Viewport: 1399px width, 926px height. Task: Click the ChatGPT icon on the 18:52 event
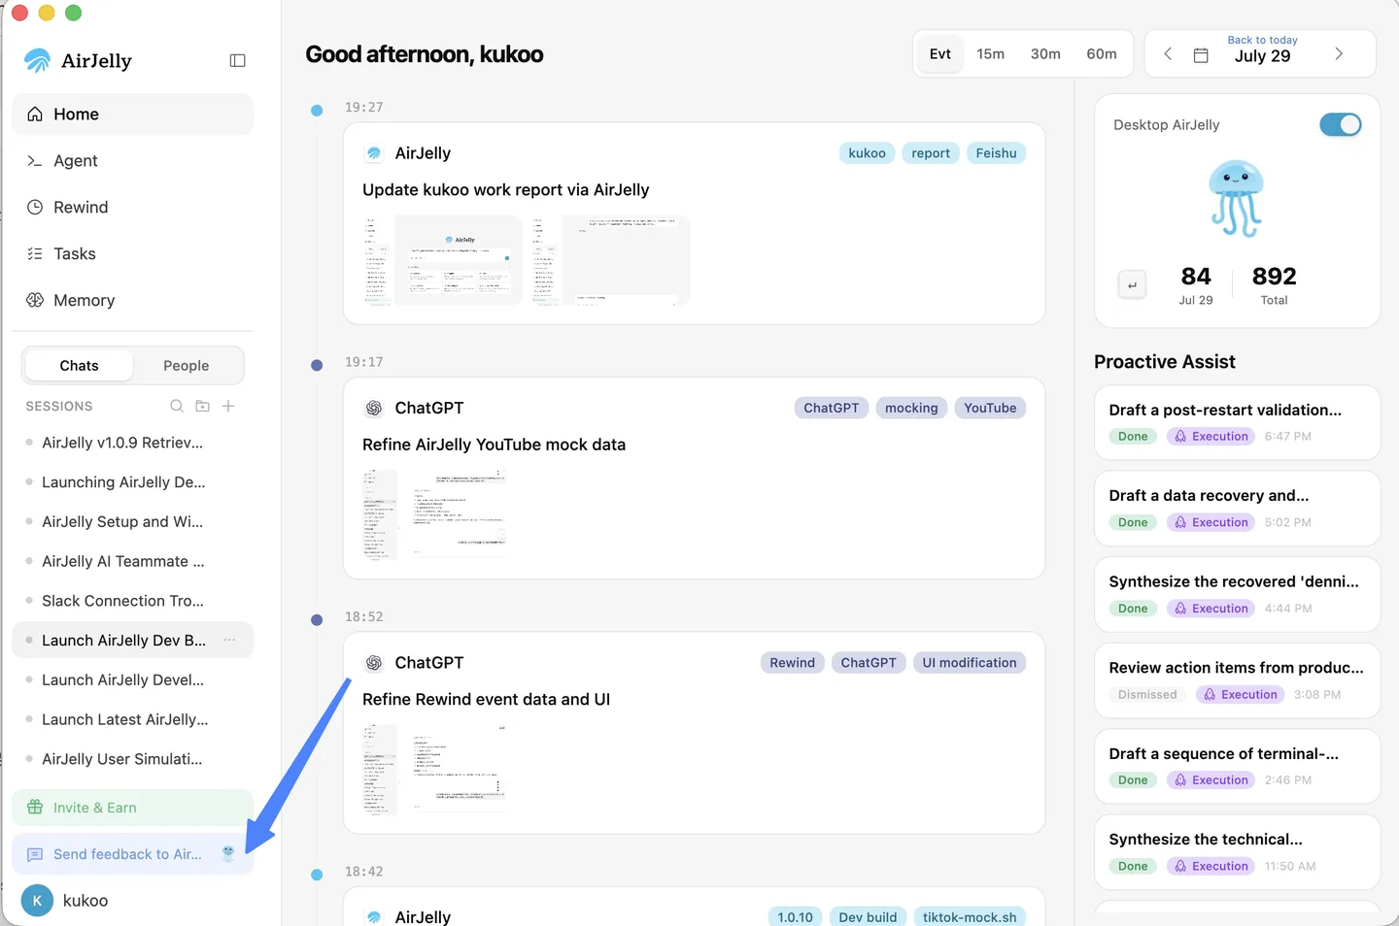(x=374, y=663)
